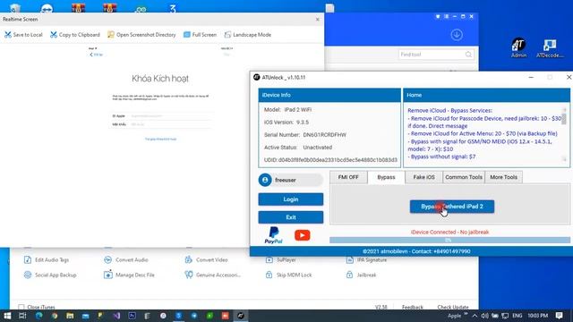Click Check Update in 3uTools footer
The height and width of the screenshot is (322, 573).
pyautogui.click(x=453, y=307)
